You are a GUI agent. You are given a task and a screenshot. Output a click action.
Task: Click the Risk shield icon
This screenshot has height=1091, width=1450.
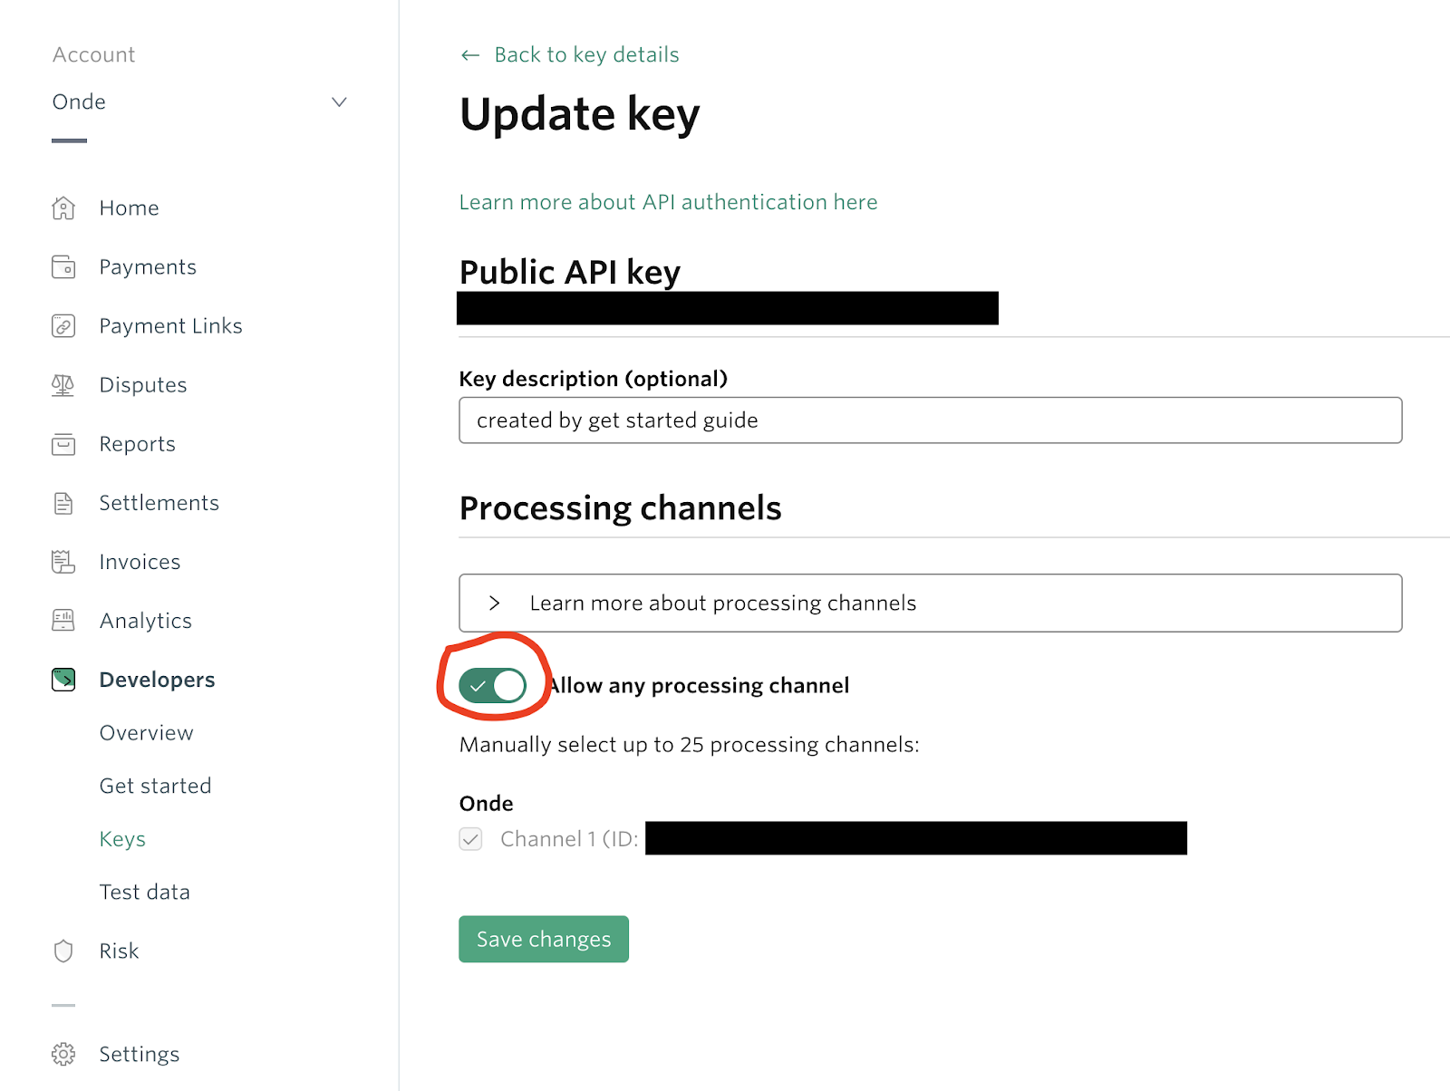coord(63,951)
